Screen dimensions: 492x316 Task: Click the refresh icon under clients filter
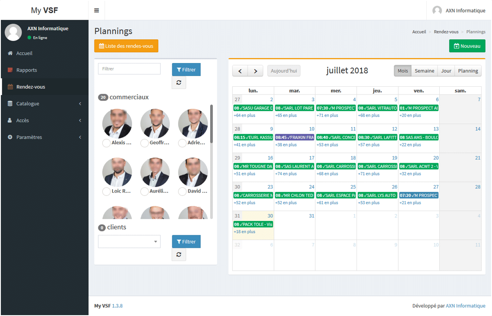coord(179,255)
